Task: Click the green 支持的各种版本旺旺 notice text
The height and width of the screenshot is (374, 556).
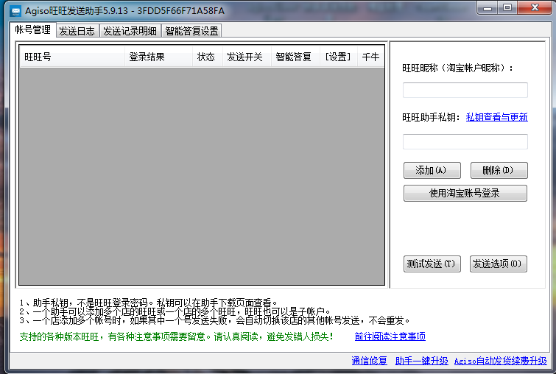Action: tap(176, 336)
